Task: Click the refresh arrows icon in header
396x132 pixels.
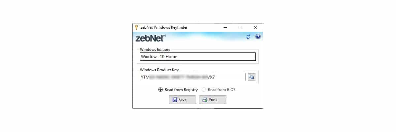Action: coord(248,37)
